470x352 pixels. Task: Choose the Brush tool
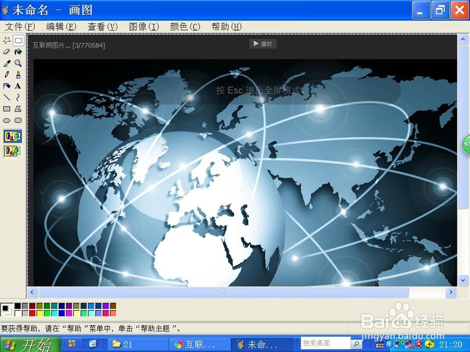coord(18,75)
